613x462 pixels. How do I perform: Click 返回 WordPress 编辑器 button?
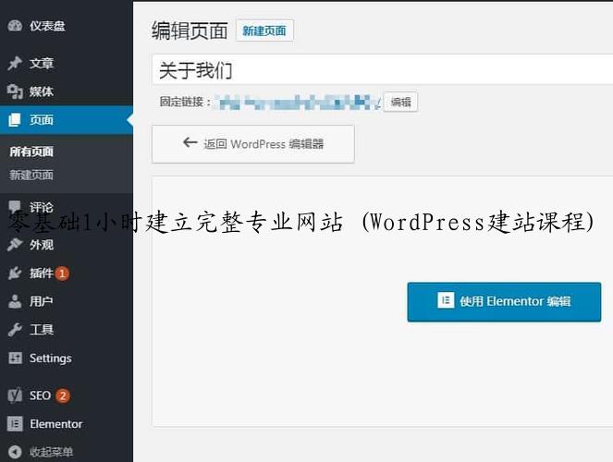253,144
